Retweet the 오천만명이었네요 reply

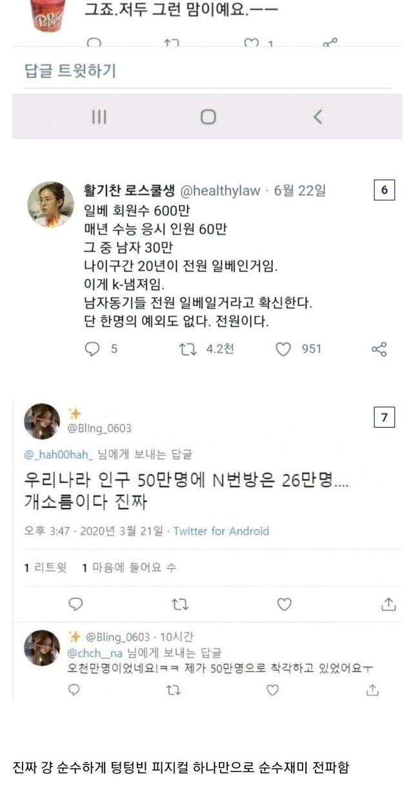174,690
